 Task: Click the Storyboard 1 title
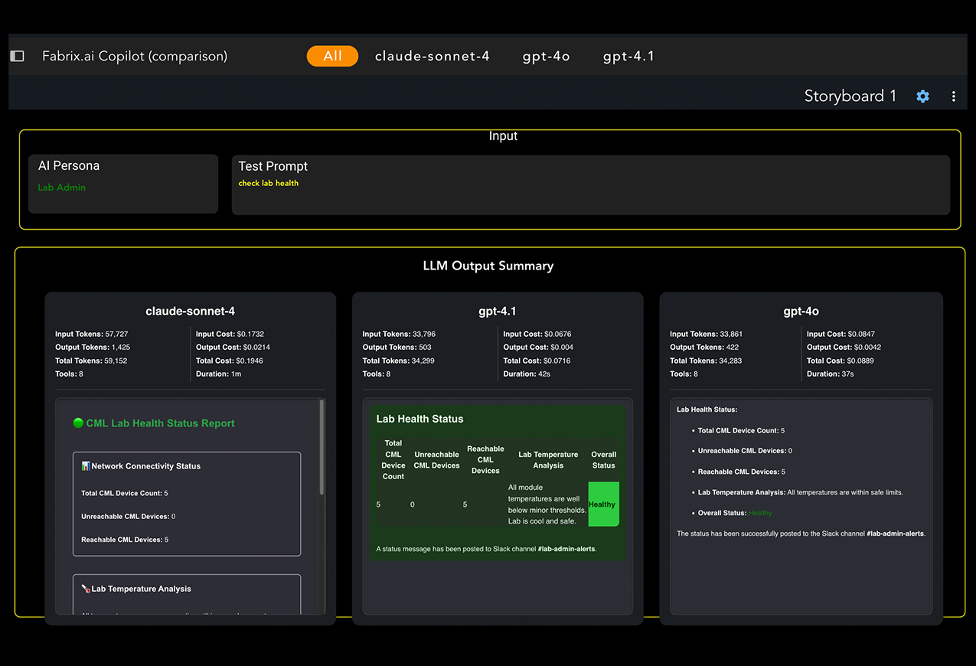click(x=850, y=96)
